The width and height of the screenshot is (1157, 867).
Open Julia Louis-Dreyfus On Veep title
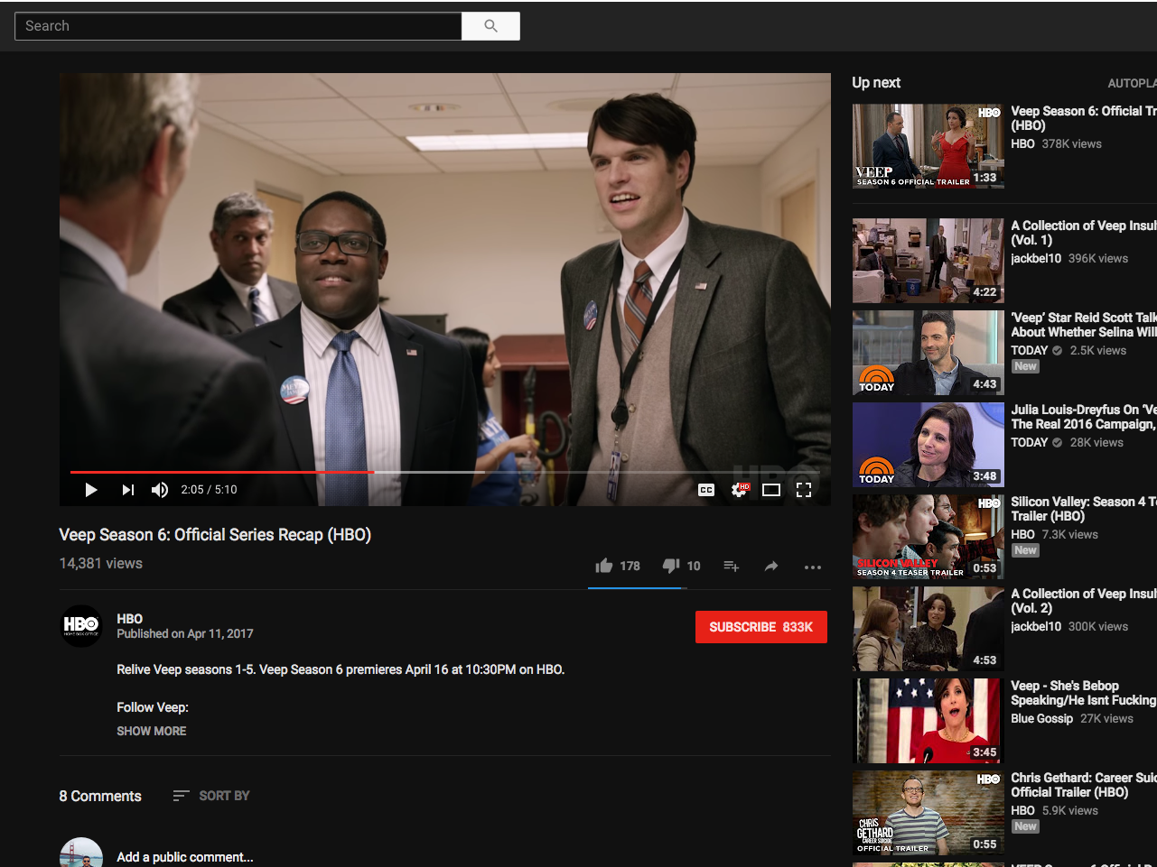[1083, 417]
